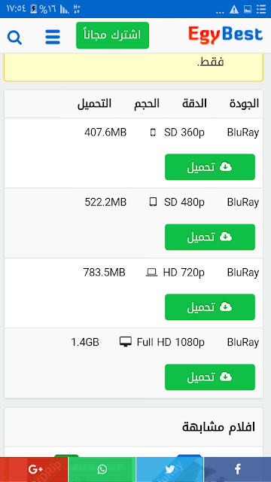Share via Twitter bird icon

(169, 469)
